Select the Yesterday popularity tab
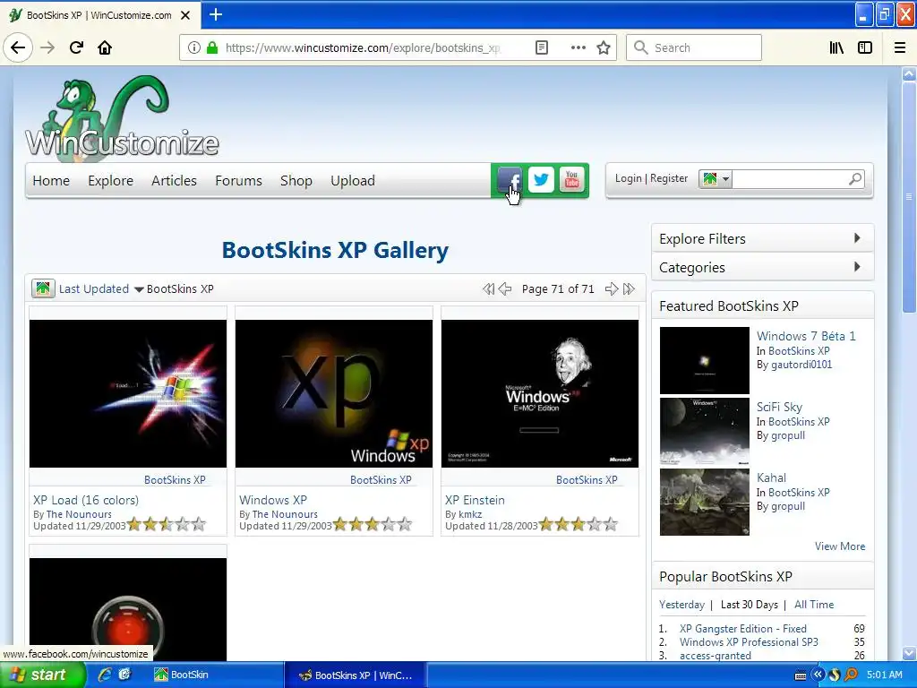The image size is (917, 688). tap(681, 605)
